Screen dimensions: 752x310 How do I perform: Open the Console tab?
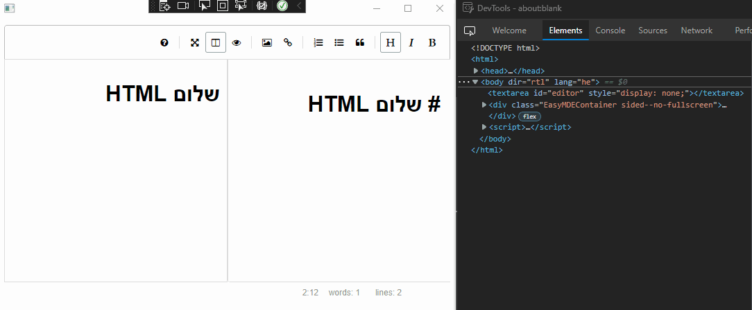pyautogui.click(x=610, y=31)
